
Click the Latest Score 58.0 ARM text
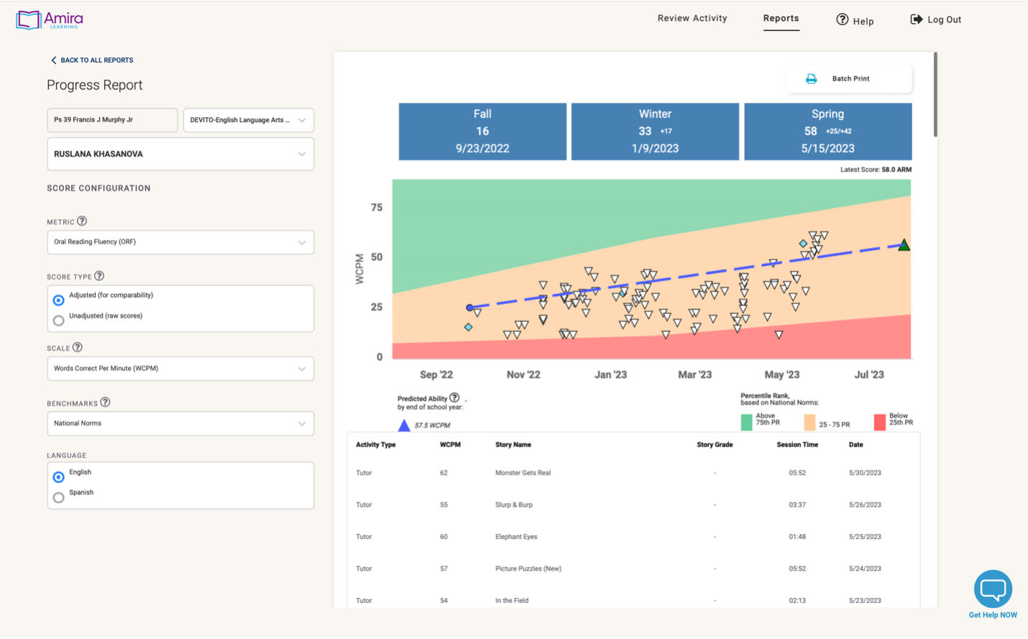[x=876, y=170]
